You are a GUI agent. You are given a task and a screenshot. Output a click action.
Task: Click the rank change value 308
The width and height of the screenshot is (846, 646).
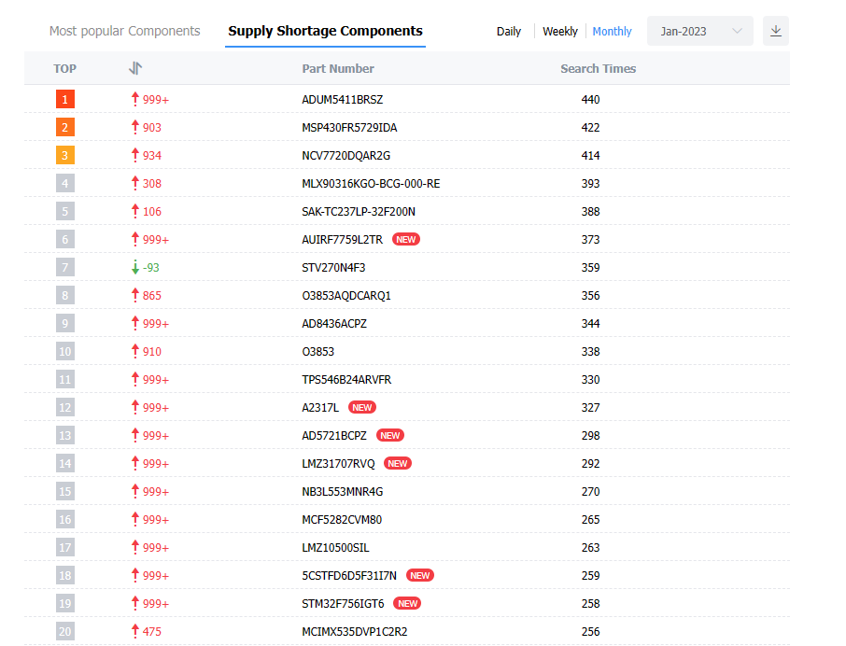152,183
